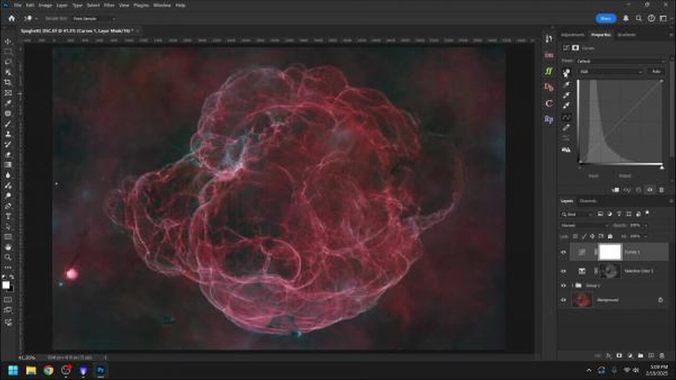Select the Crop tool
Image resolution: width=676 pixels, height=380 pixels.
point(8,82)
